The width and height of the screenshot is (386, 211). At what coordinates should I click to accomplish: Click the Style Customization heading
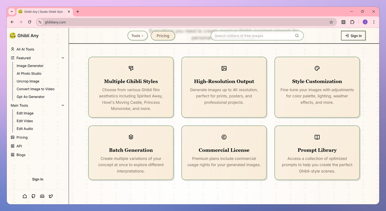(x=317, y=81)
